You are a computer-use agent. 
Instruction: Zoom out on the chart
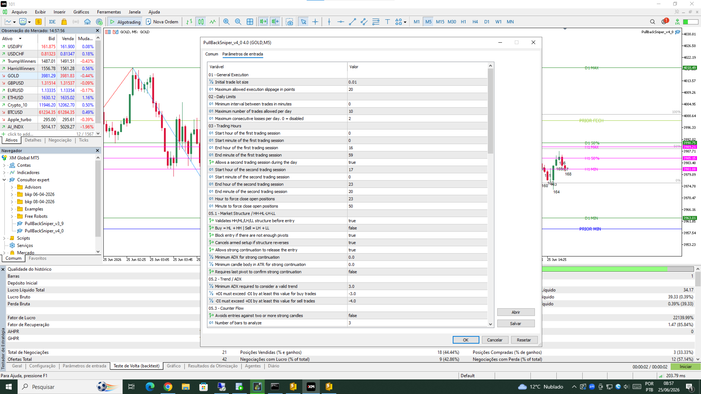238,22
